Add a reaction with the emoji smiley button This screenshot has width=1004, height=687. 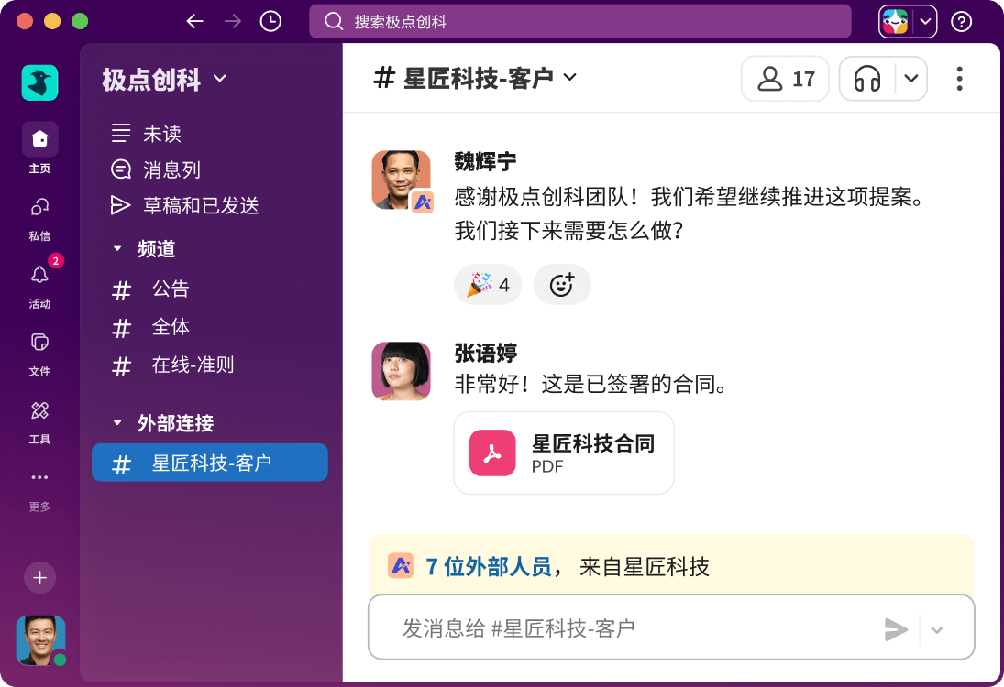pyautogui.click(x=562, y=285)
